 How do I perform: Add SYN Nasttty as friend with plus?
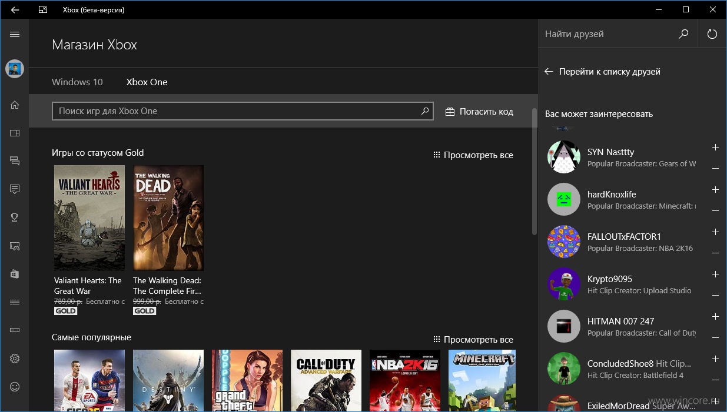pos(715,148)
